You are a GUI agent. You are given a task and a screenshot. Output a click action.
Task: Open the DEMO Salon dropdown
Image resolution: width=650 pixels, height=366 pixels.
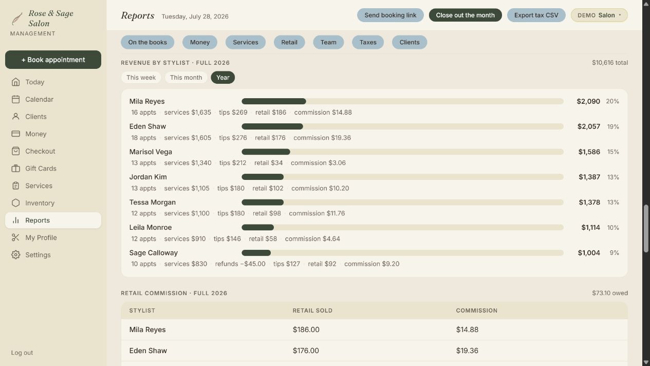[599, 15]
